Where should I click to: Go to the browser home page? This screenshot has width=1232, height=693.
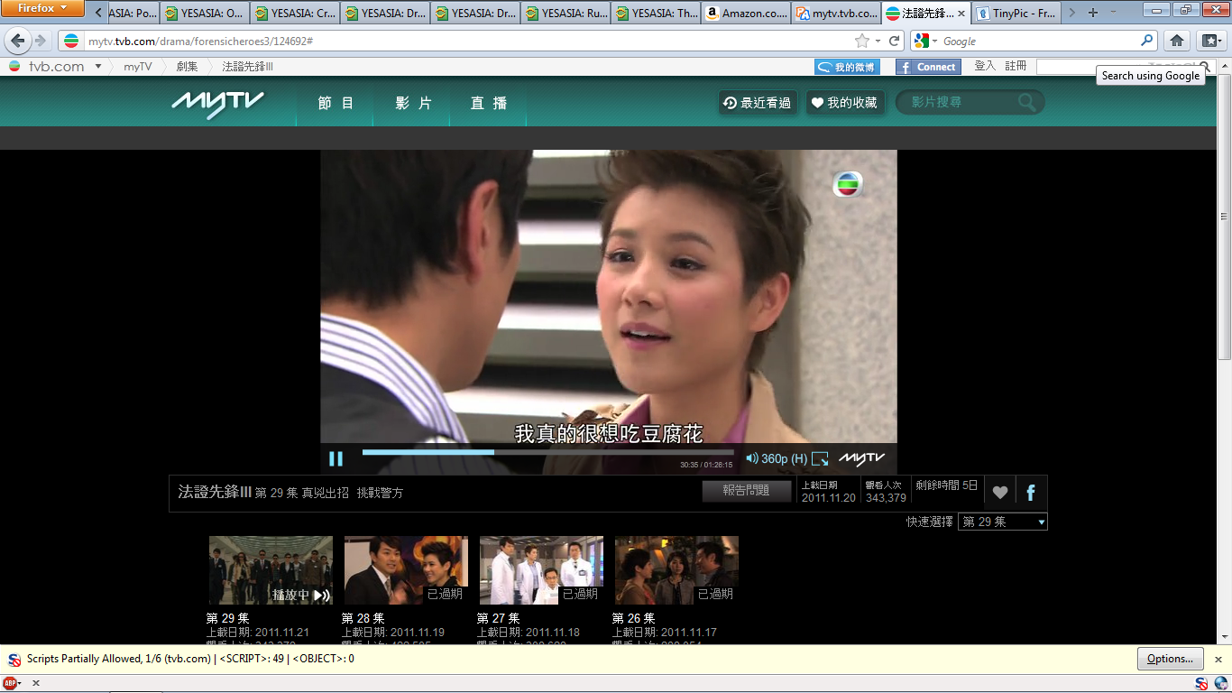1177,41
